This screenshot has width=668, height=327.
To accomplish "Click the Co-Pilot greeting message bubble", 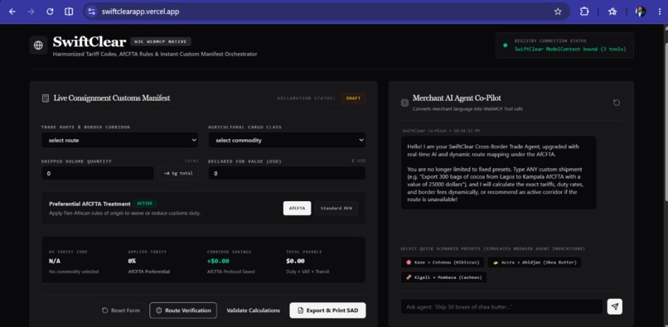I will coord(498,172).
